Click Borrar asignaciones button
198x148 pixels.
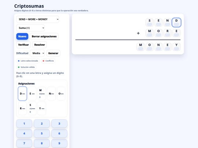(44, 37)
